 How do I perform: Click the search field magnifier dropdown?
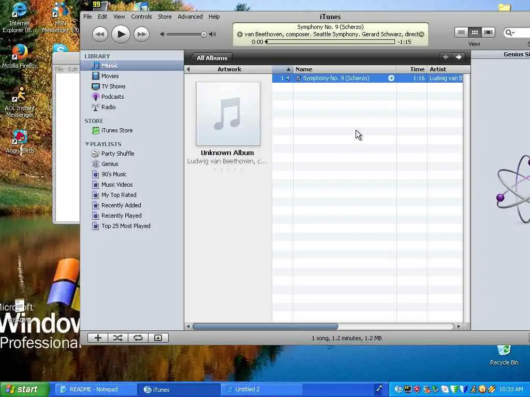point(510,33)
